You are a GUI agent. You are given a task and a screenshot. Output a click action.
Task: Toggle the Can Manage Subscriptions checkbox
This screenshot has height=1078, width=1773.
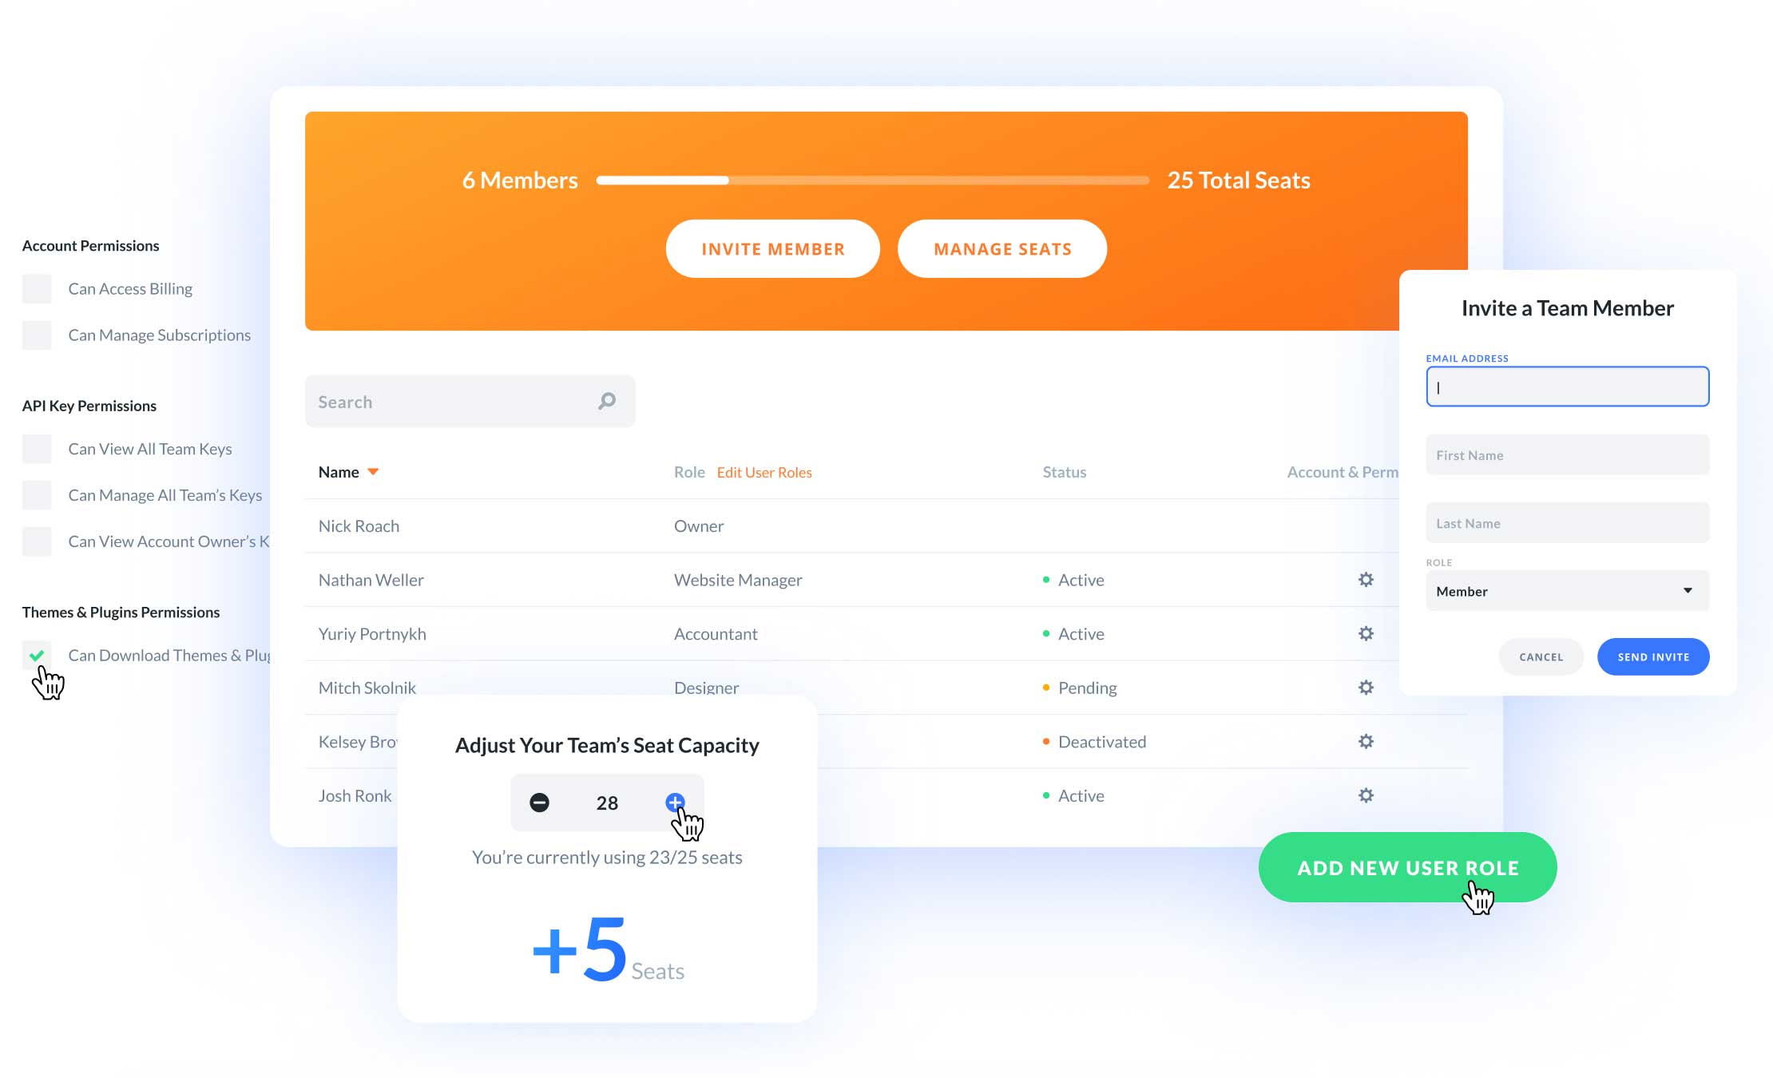tap(38, 335)
